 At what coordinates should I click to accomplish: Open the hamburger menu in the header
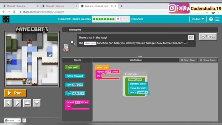(217, 19)
